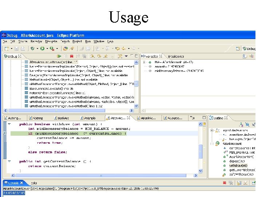Click the green Debug bug toolbar icon

[32, 49]
